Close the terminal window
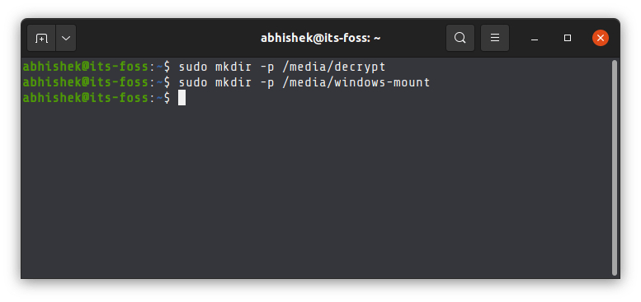The height and width of the screenshot is (302, 641). [x=600, y=38]
